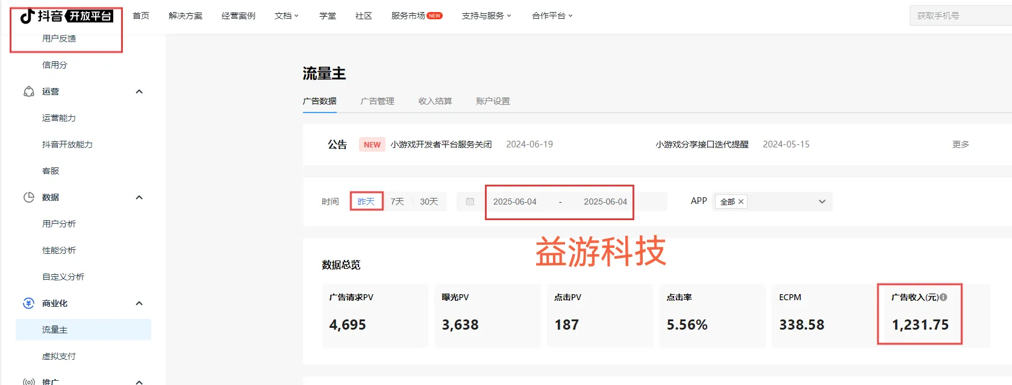This screenshot has height=385, width=1012.
Task: Select 流量主 in the sidebar
Action: pyautogui.click(x=83, y=330)
